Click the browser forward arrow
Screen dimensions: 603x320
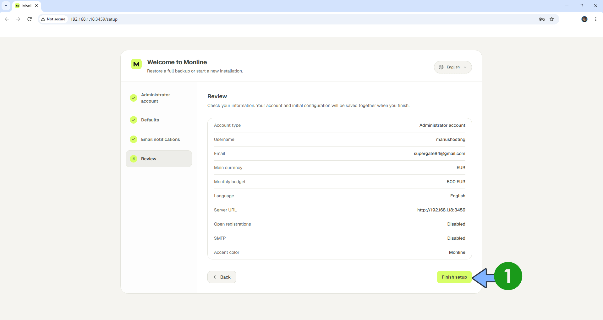coord(18,19)
